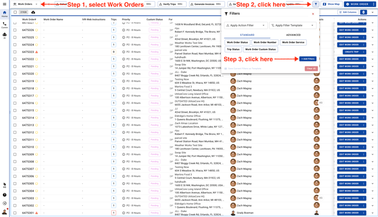
Task: Click the sidebar icon above the help icon
Action: (5, 185)
